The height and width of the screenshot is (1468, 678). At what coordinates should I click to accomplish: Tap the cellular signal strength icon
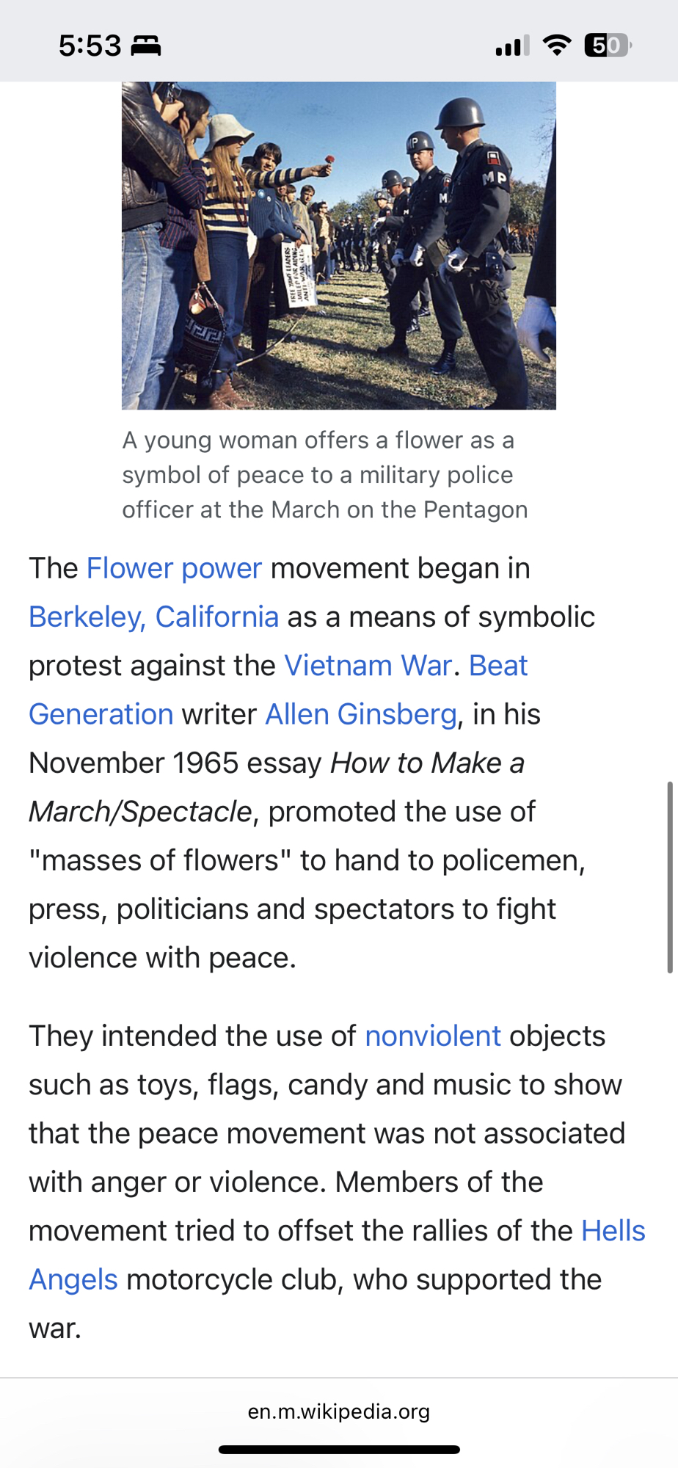click(512, 46)
